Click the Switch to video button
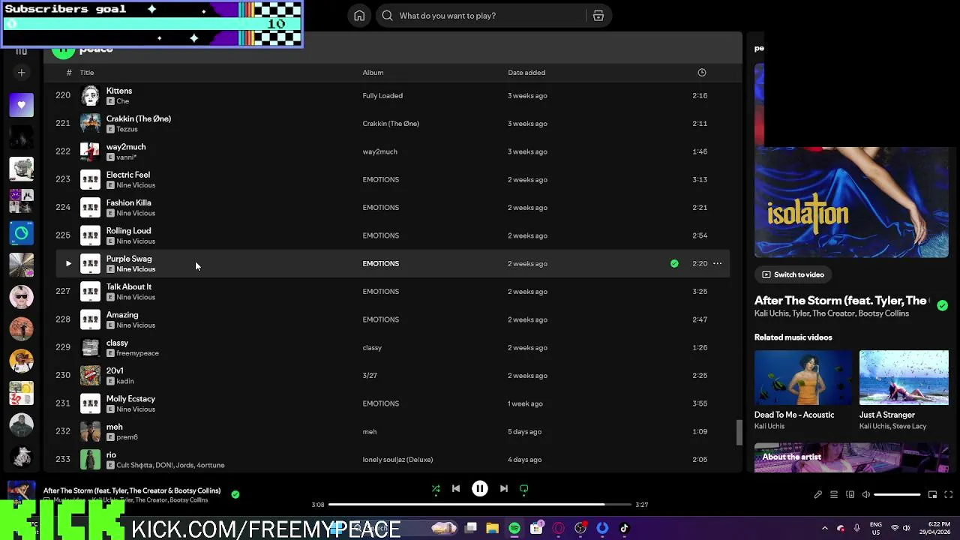 [793, 274]
